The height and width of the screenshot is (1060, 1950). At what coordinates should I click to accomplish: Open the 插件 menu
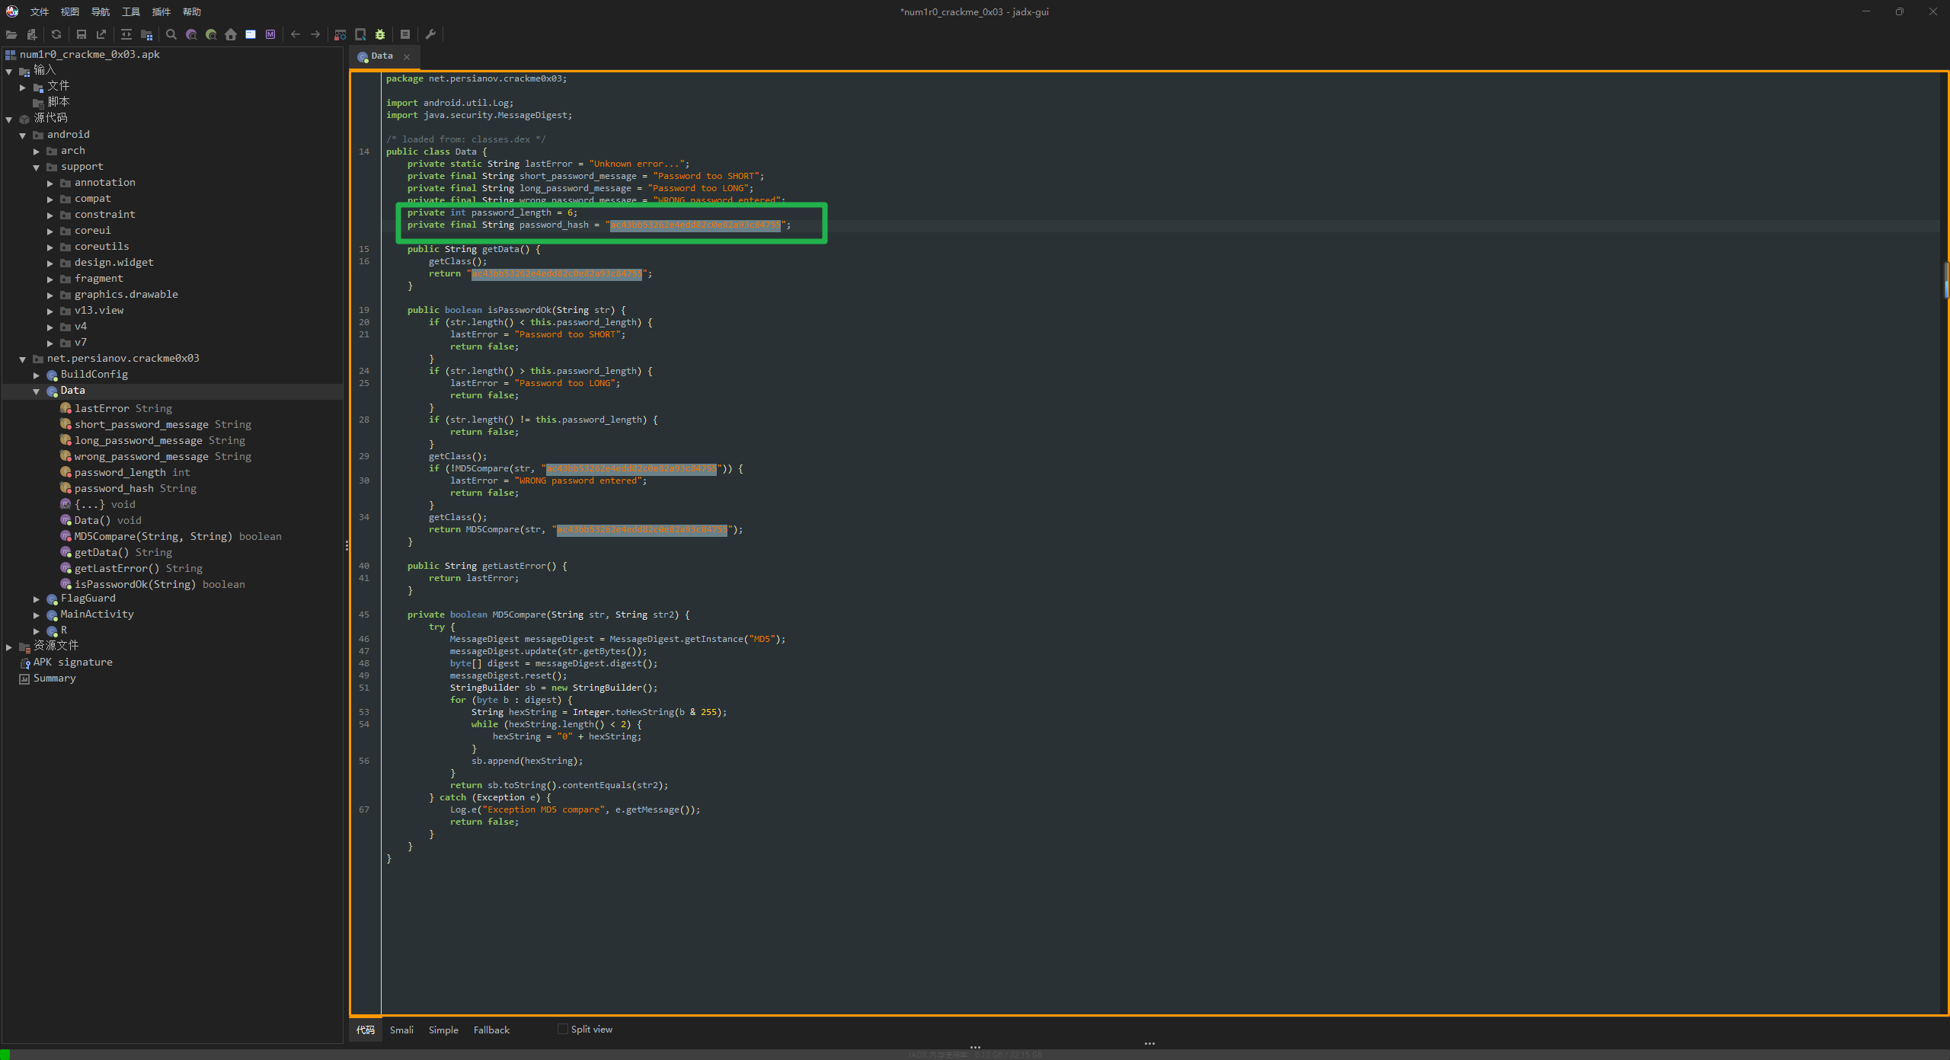pos(161,11)
